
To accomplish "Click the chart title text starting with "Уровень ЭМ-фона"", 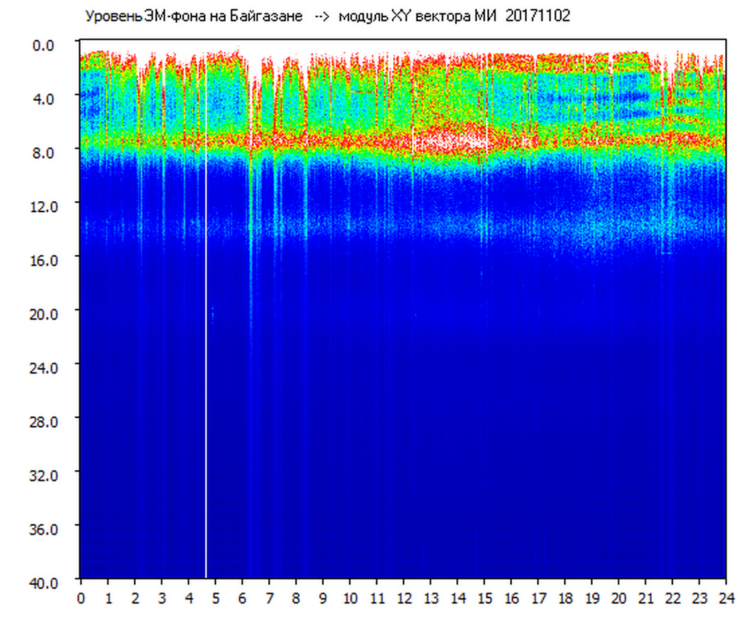I will click(193, 16).
